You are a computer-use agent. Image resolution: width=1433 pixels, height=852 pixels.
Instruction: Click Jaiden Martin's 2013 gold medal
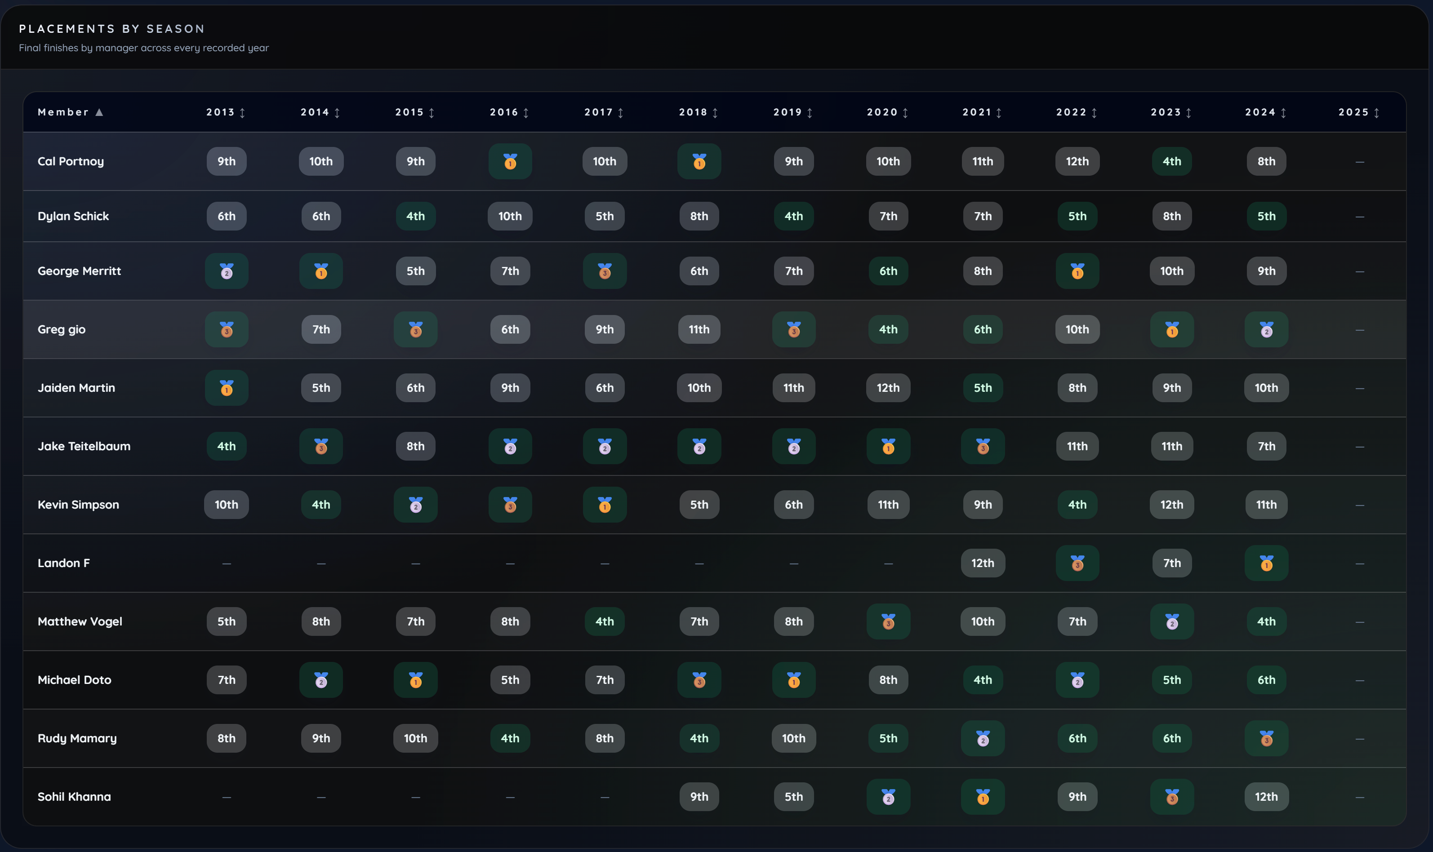point(226,388)
